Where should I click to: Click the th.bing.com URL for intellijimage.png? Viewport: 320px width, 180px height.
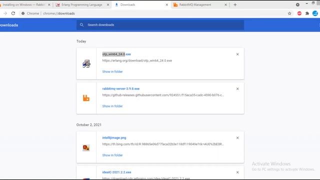point(163,144)
